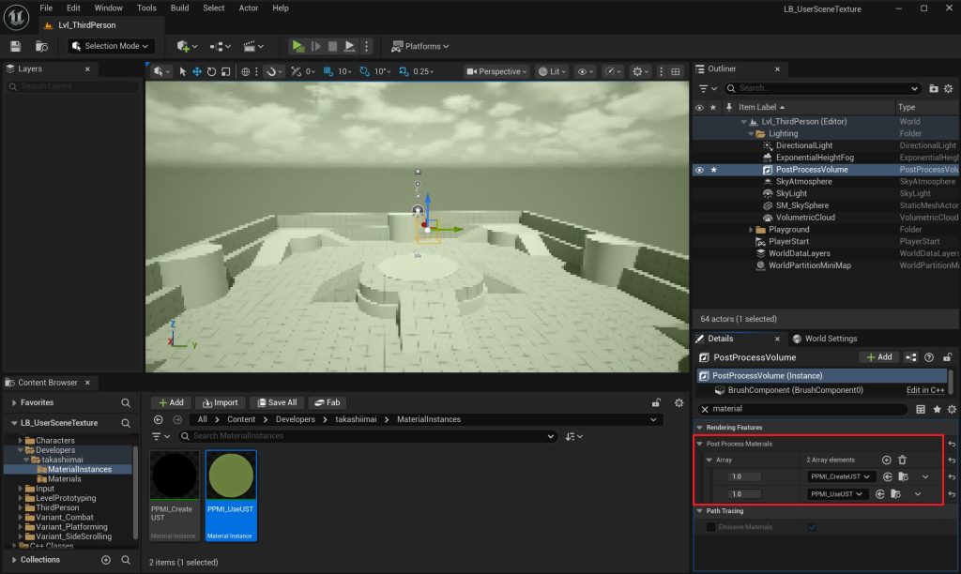Collapse the Rendering Features section
The width and height of the screenshot is (961, 574).
[700, 428]
